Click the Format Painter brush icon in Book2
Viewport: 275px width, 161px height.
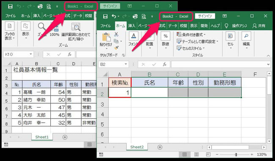click(x=116, y=48)
